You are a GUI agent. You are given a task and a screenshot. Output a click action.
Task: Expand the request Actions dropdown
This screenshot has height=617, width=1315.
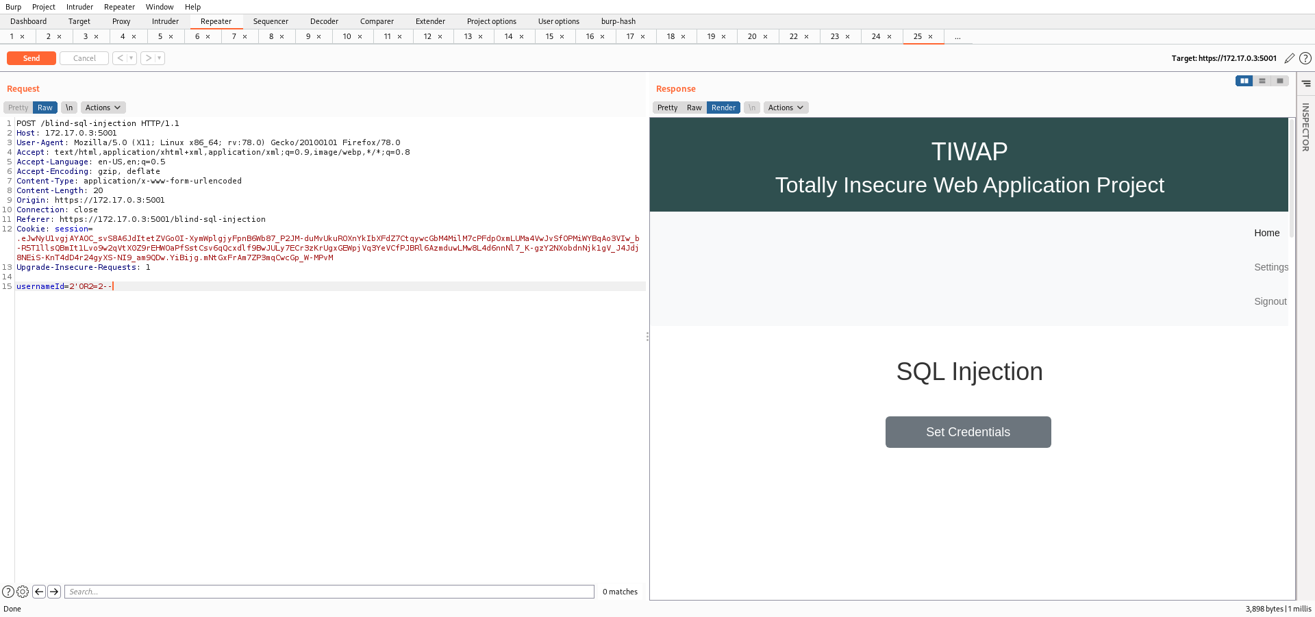[x=103, y=108]
